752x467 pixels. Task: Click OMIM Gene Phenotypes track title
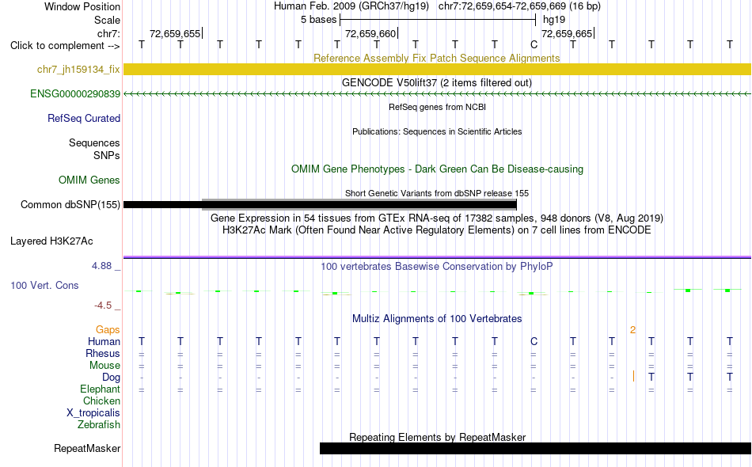click(437, 169)
